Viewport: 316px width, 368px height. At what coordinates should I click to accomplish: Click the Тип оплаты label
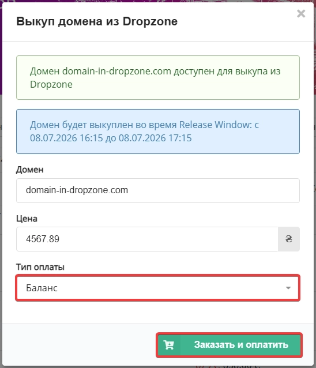coord(40,267)
